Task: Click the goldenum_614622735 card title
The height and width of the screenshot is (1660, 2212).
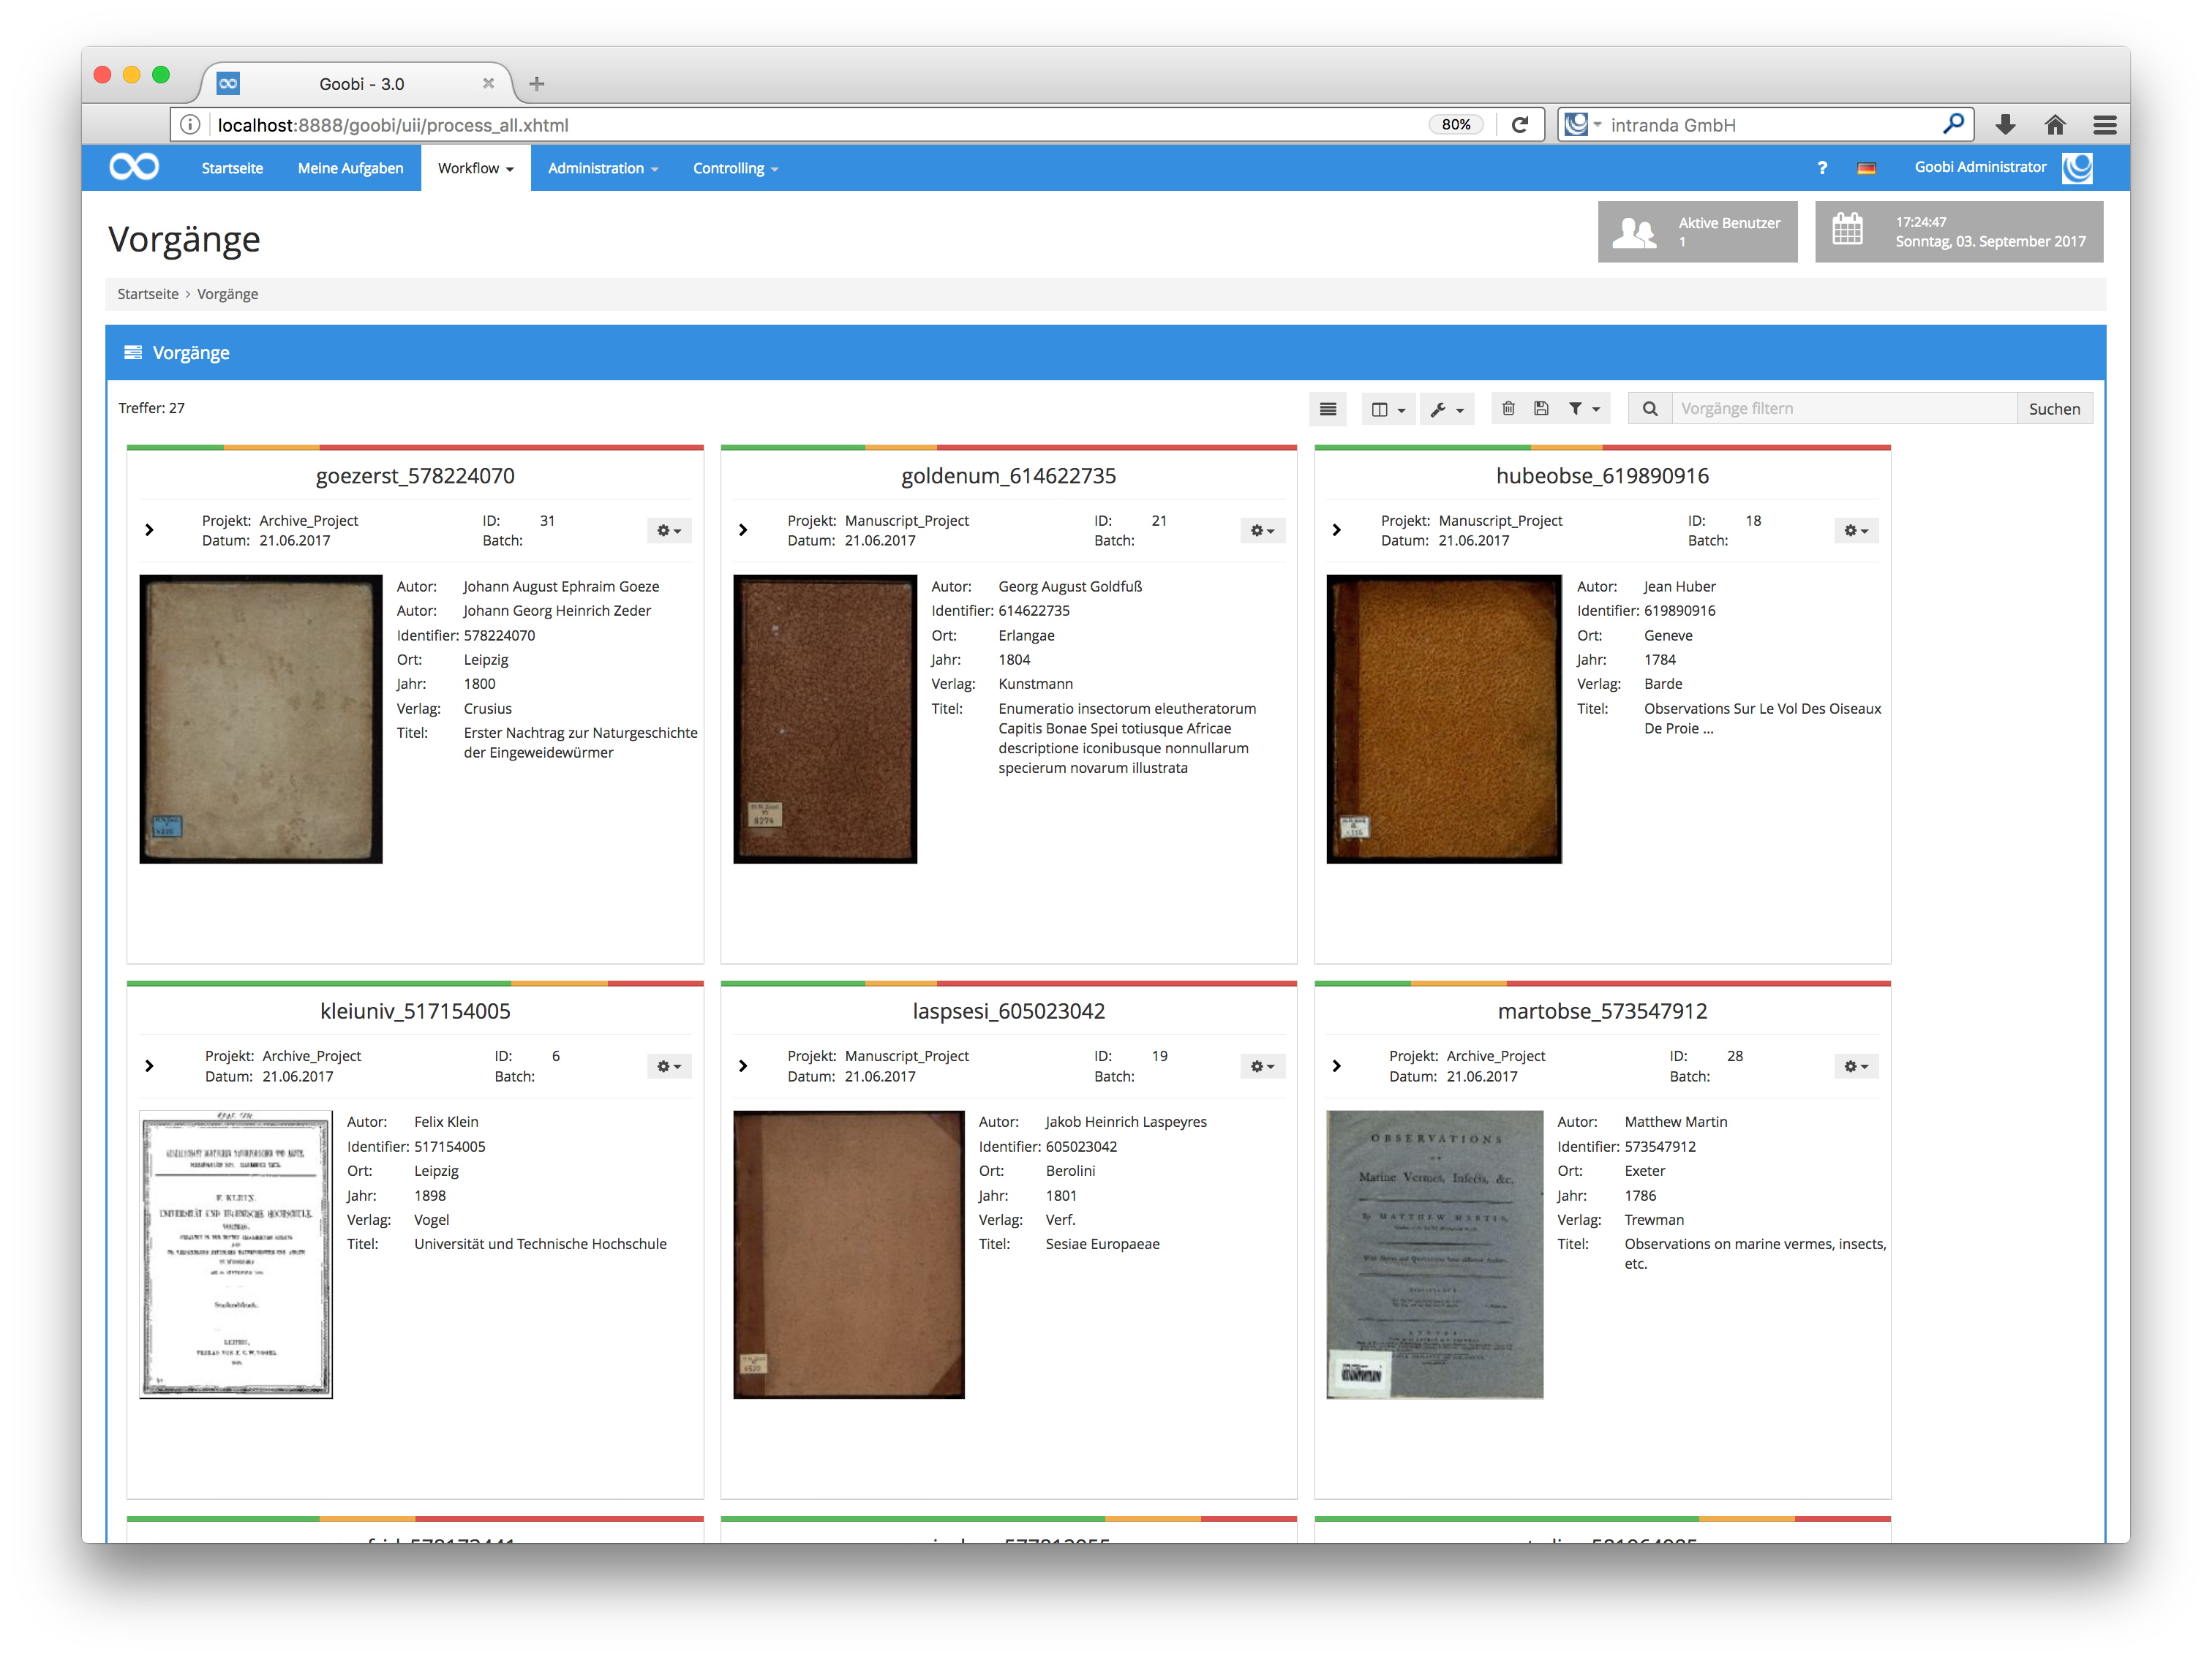Action: (x=1009, y=476)
